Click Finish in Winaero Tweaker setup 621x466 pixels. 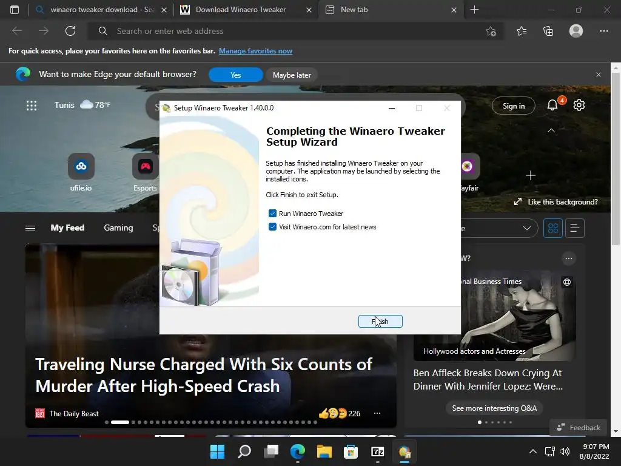(380, 322)
